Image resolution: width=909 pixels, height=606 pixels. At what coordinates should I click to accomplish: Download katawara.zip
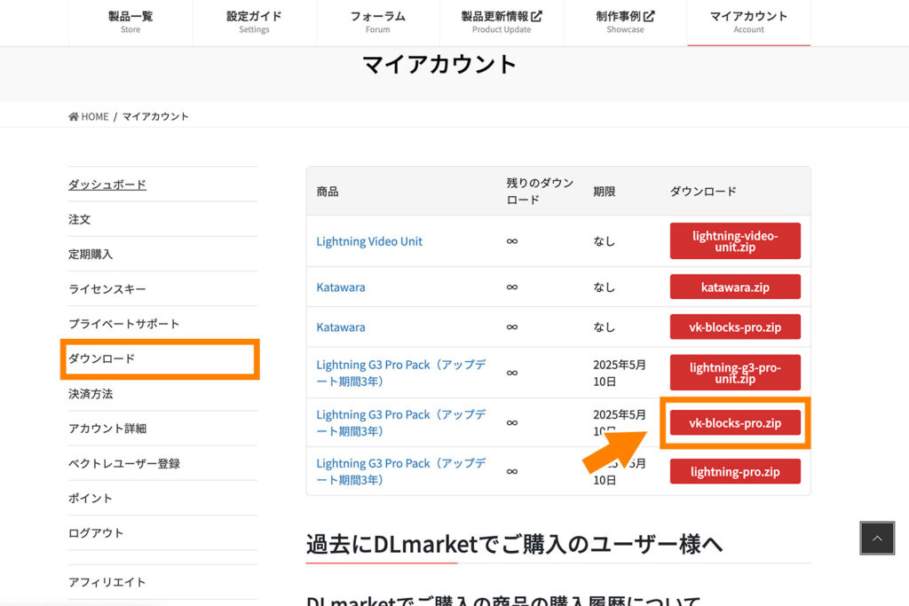tap(735, 287)
